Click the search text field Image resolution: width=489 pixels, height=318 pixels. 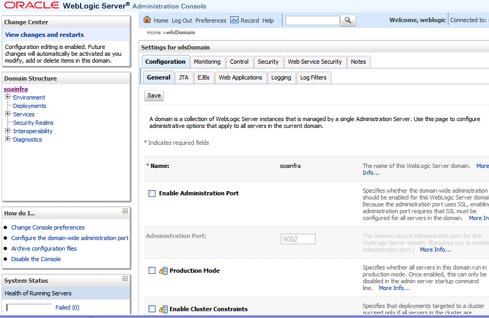[x=312, y=21]
